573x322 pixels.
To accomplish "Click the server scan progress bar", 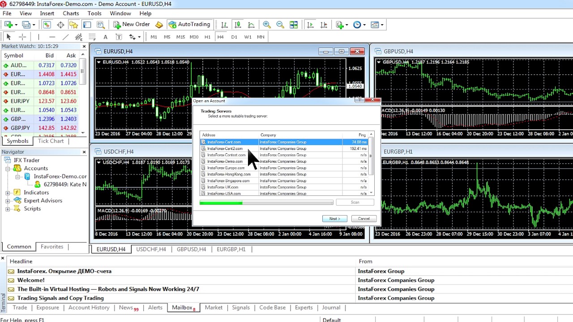I will [266, 203].
